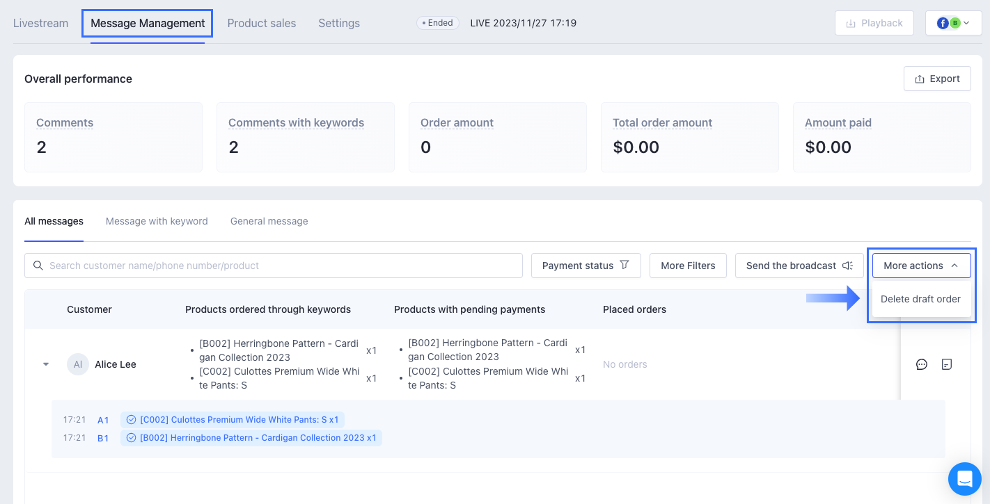Viewport: 990px width, 504px height.
Task: Click Alice Lee's avatar circle
Action: click(78, 364)
